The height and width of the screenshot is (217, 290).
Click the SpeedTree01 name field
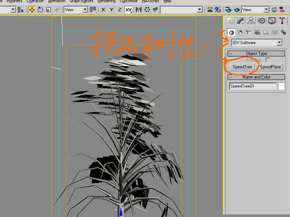pos(253,86)
